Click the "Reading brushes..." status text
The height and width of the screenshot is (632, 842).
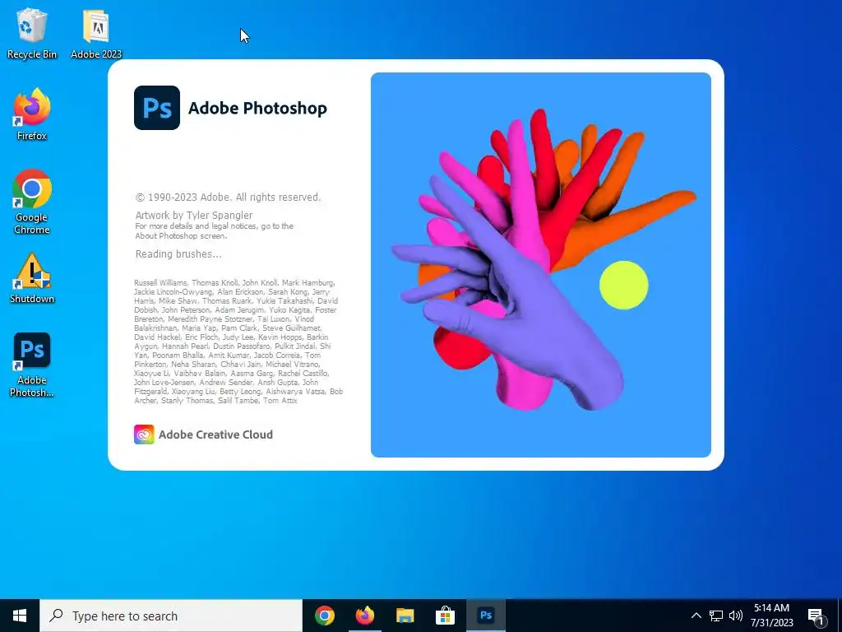point(178,253)
